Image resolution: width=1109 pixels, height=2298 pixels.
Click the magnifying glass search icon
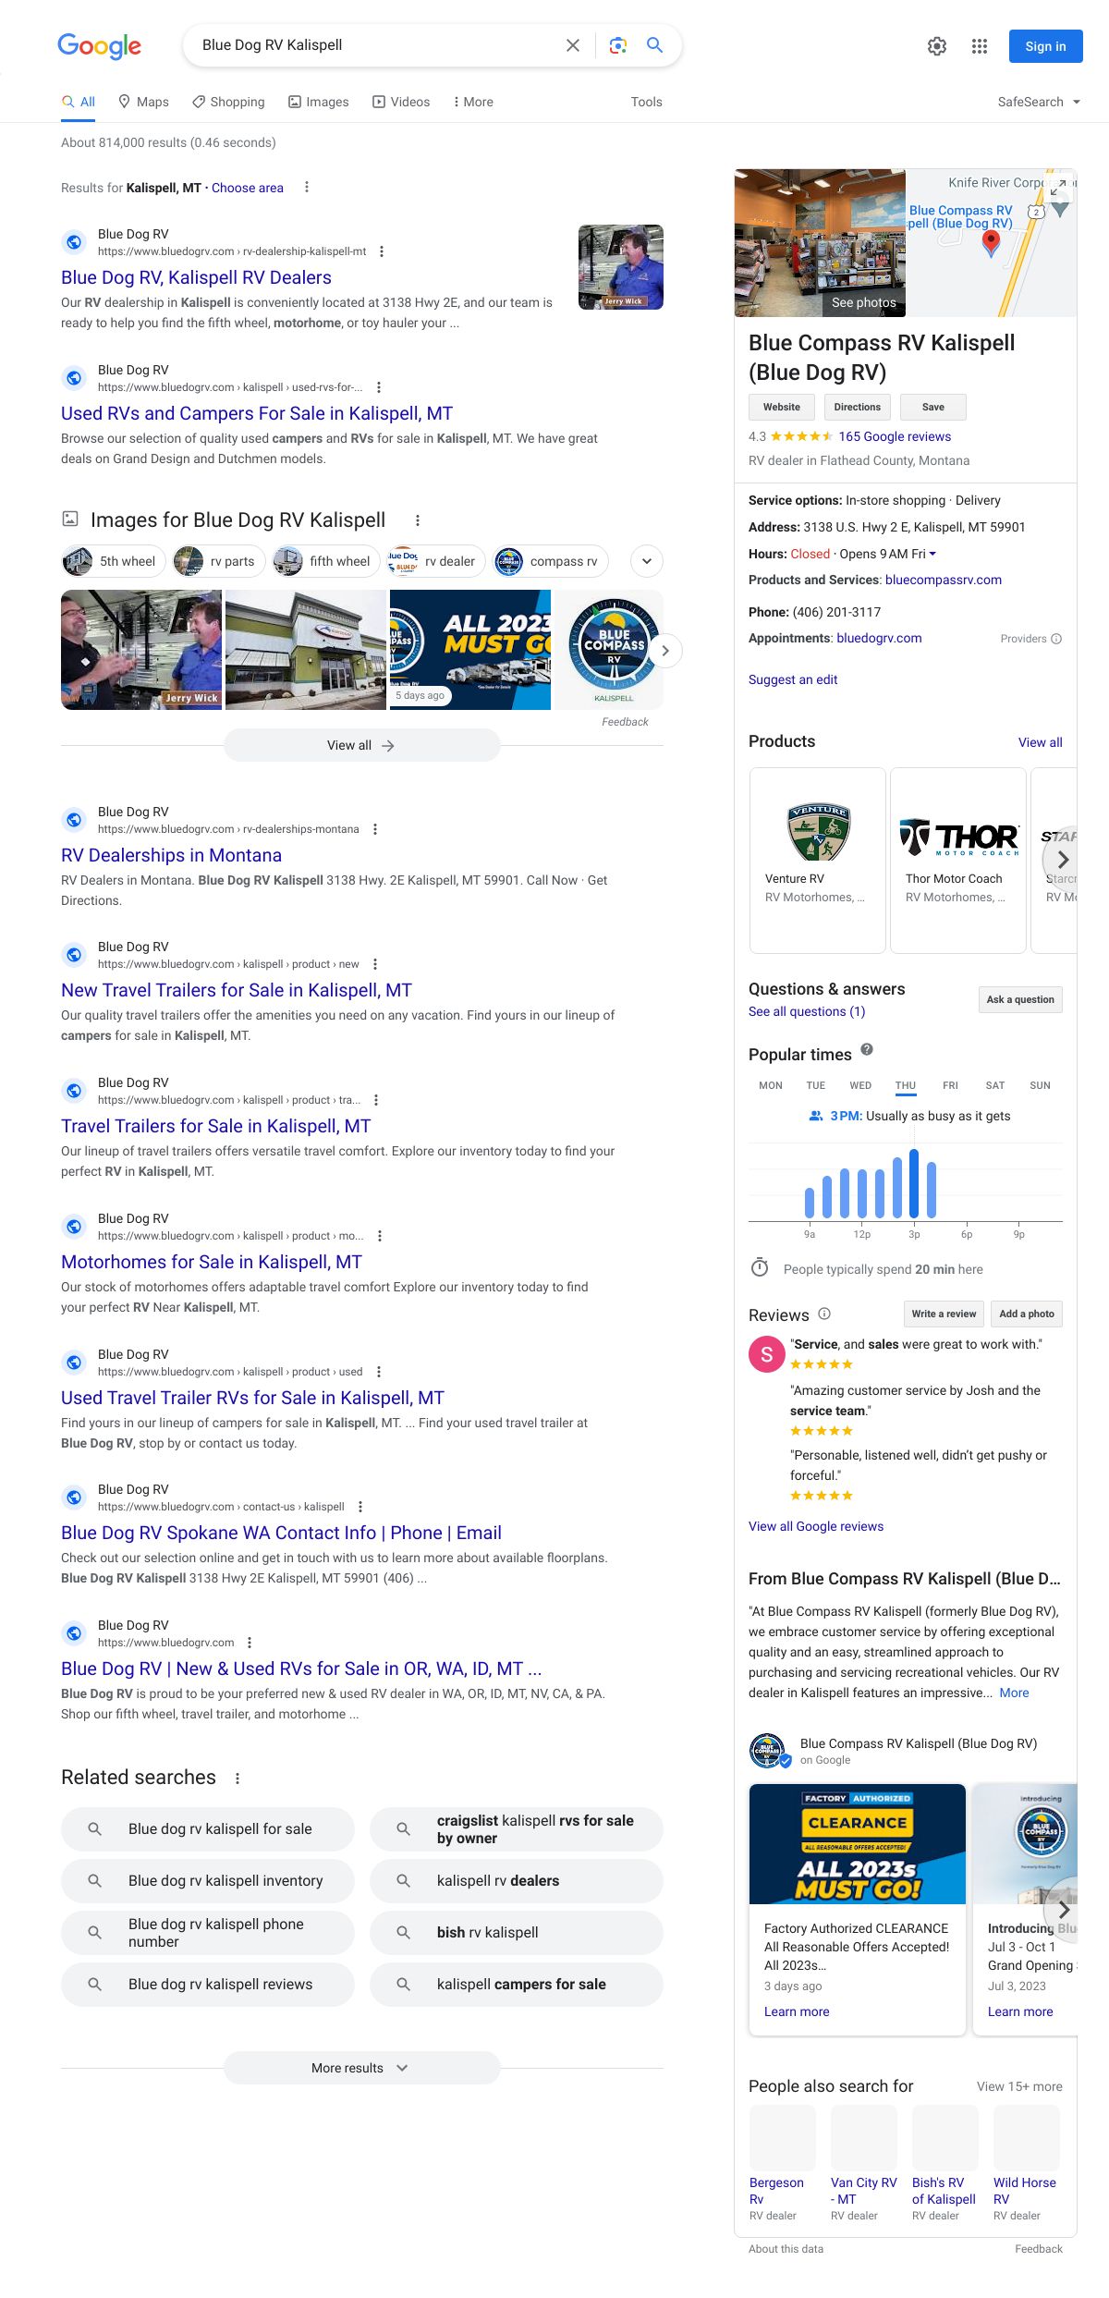(x=654, y=45)
